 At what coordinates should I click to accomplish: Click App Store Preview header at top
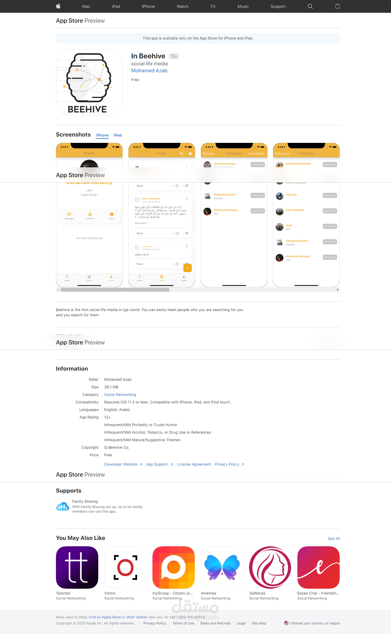[x=80, y=21]
